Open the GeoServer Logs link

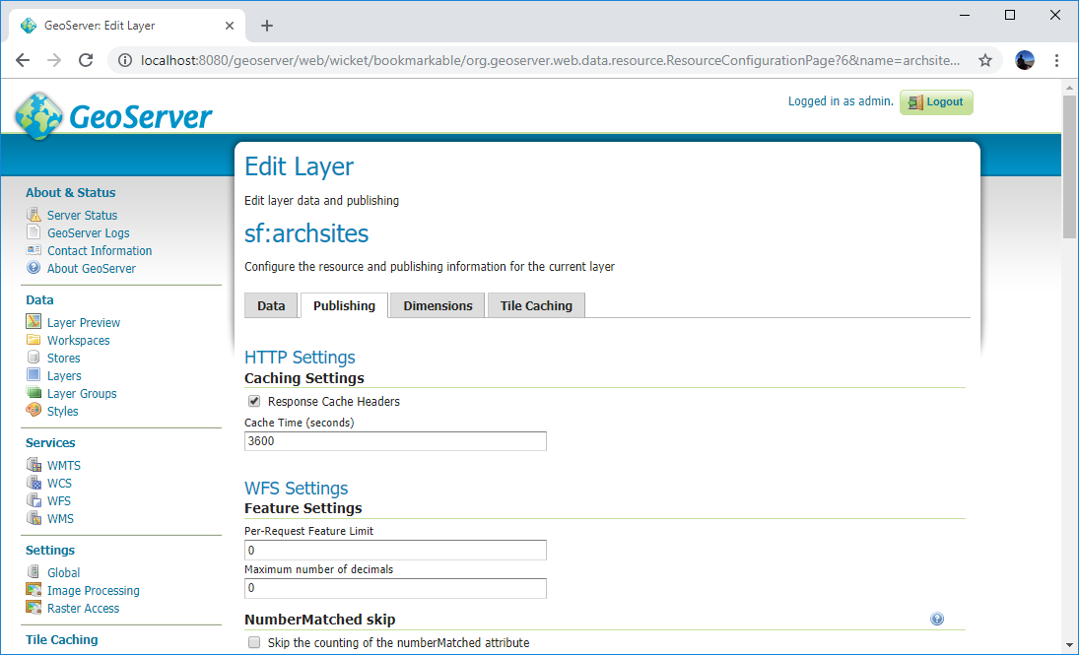pos(88,233)
